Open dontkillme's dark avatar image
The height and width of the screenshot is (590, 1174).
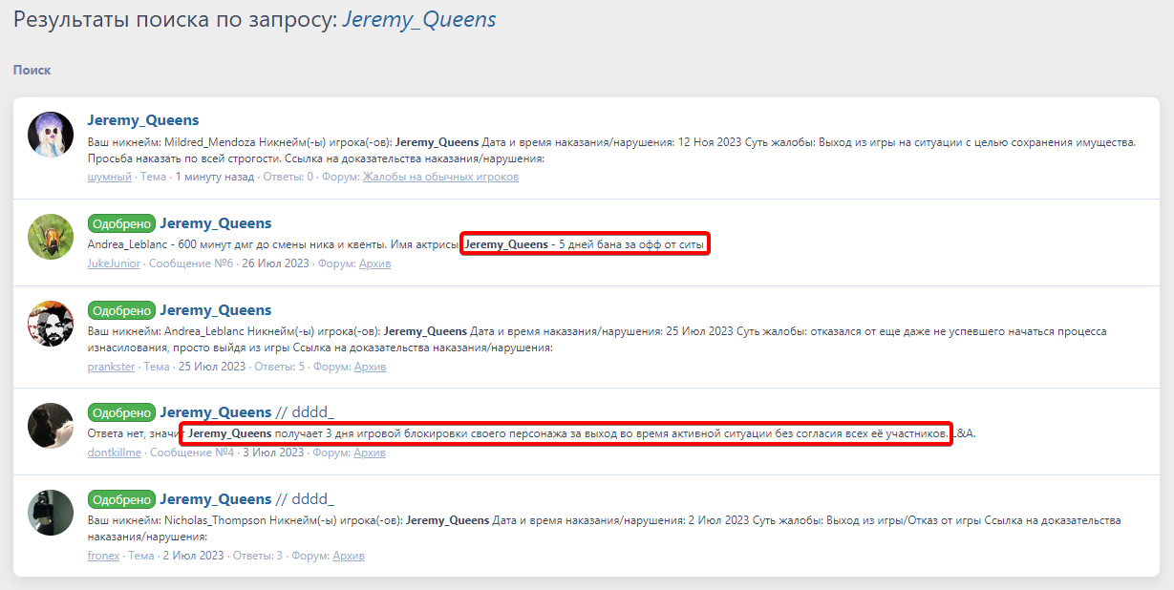coord(51,426)
